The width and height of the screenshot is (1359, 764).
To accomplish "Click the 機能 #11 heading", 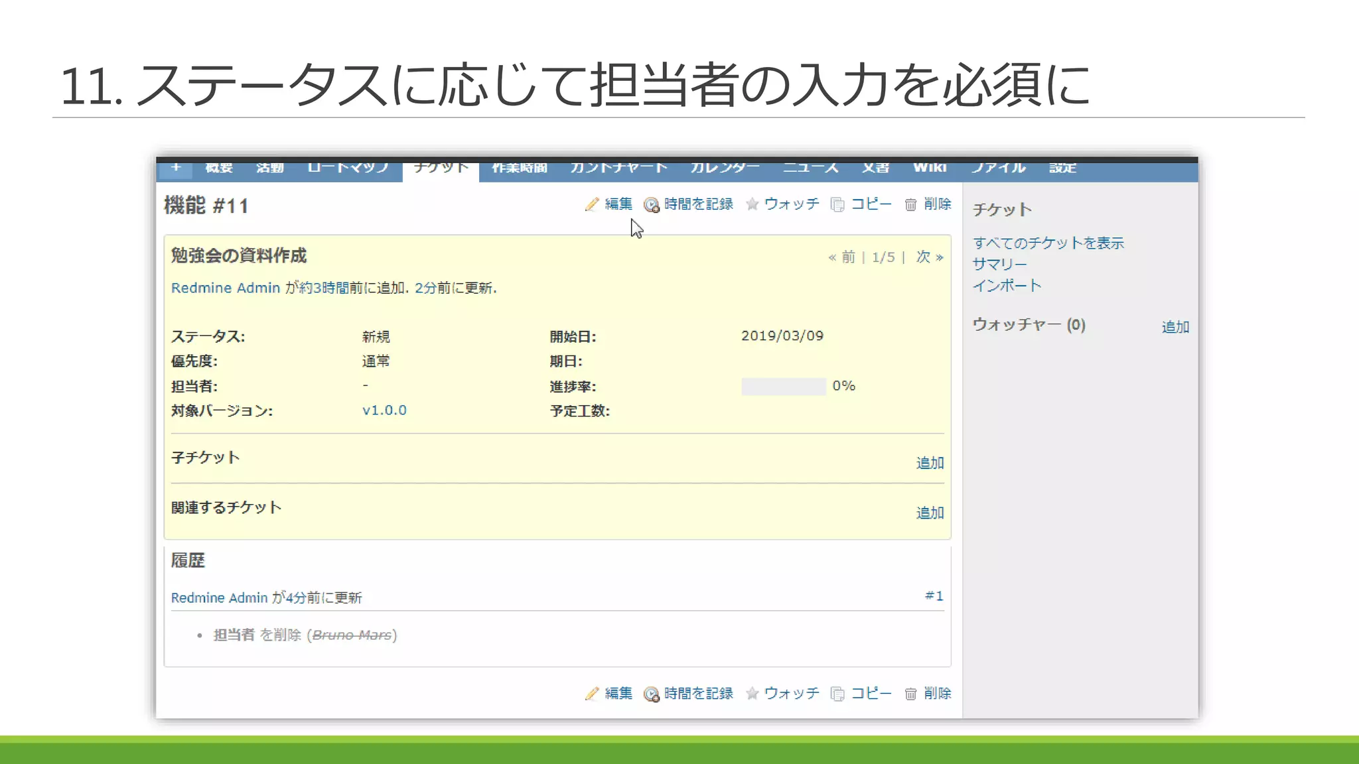I will point(206,206).
